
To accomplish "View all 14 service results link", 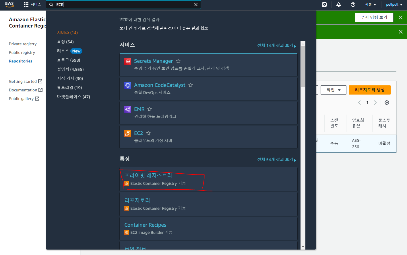I will pos(276,45).
